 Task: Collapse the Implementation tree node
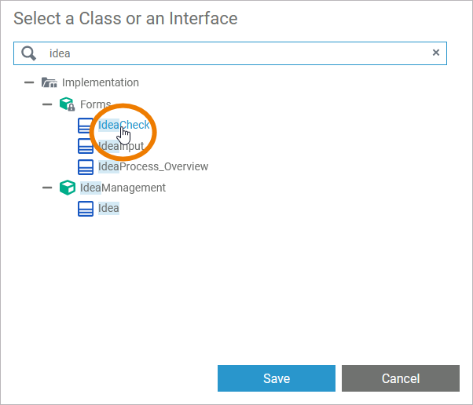pos(29,82)
